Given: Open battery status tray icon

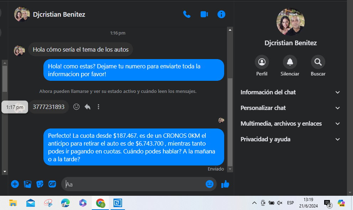Looking at the screenshot, I should [271, 203].
